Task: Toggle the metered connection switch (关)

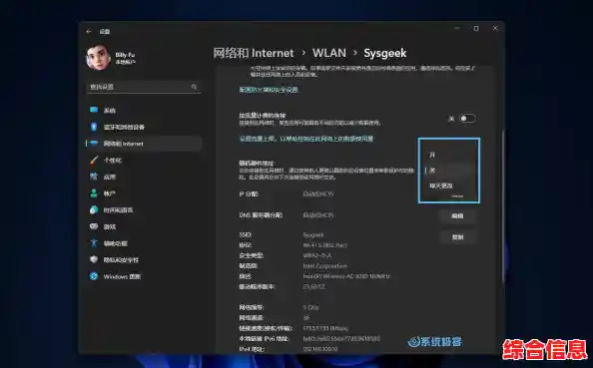Action: tap(467, 119)
